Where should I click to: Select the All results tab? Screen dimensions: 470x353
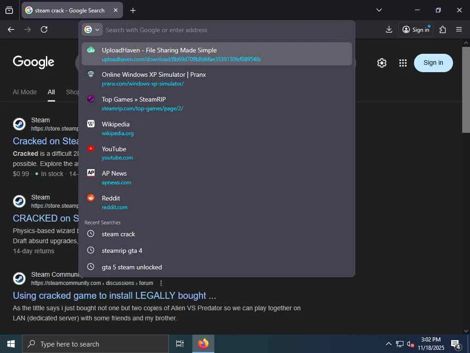(51, 92)
